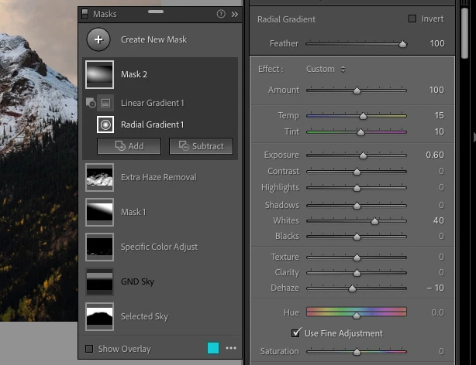Select the Selected Sky mask thumbnail
This screenshot has height=365, width=476.
coord(99,316)
